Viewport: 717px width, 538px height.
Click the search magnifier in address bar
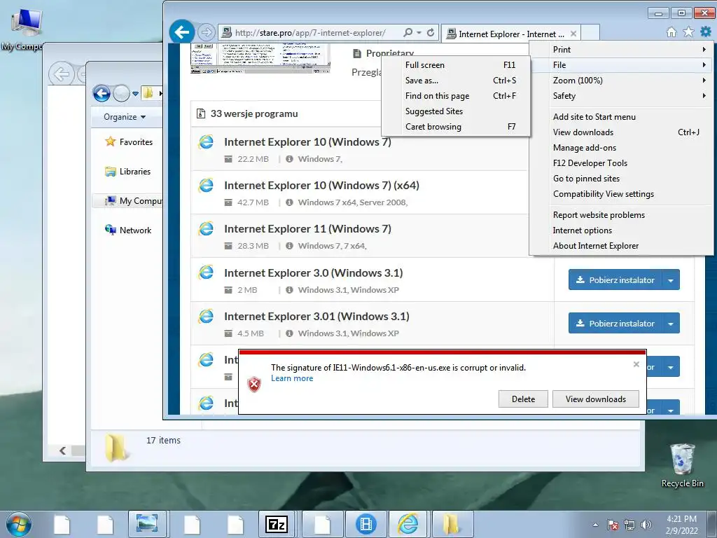(x=408, y=32)
